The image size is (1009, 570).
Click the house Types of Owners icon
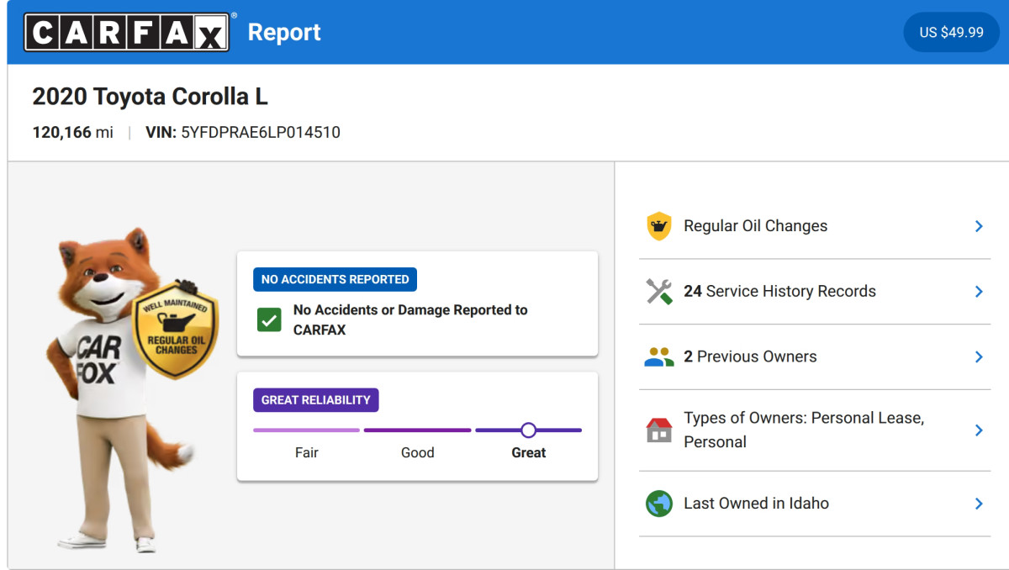click(x=659, y=430)
